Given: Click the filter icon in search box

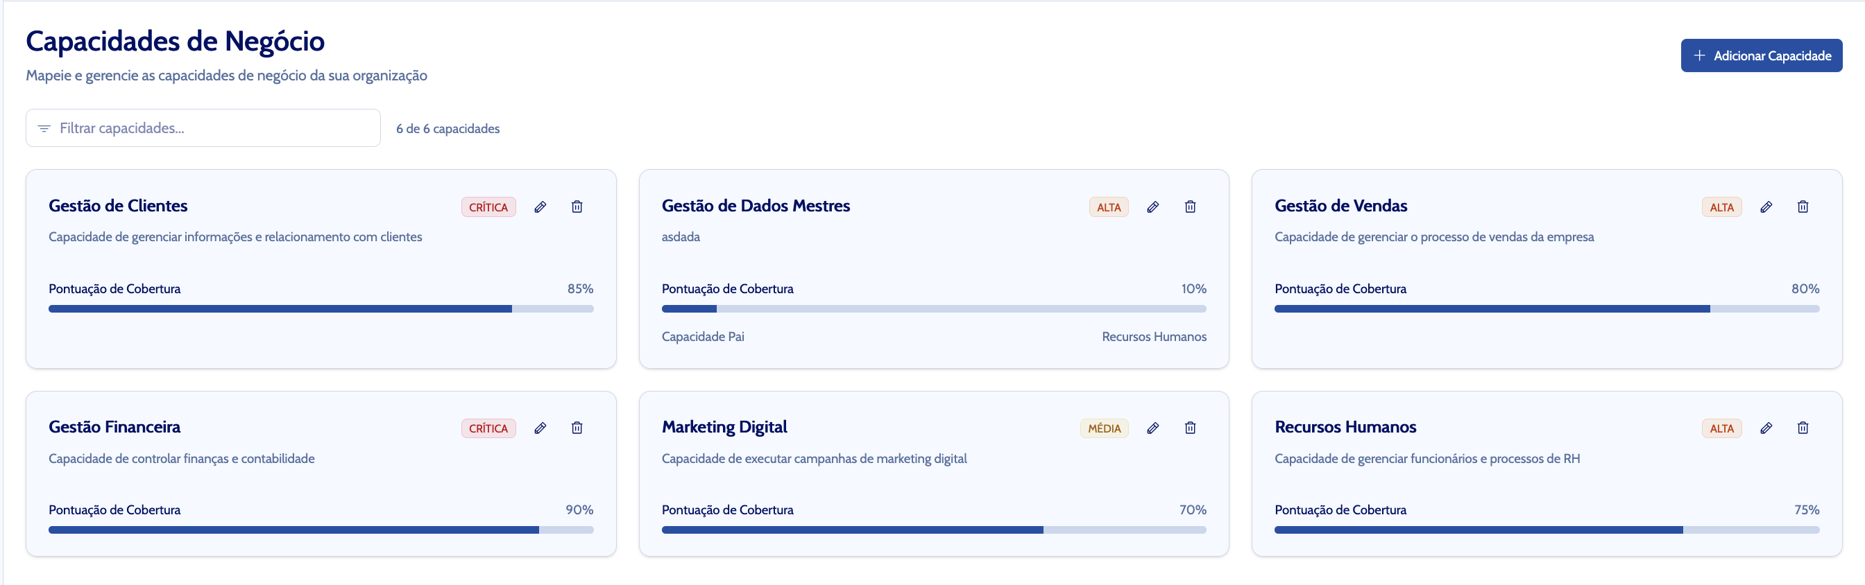Looking at the screenshot, I should (44, 129).
